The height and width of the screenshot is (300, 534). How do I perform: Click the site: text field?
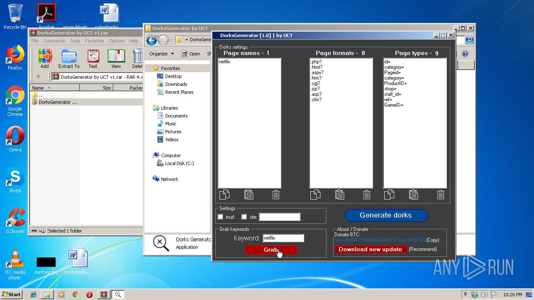pyautogui.click(x=280, y=217)
